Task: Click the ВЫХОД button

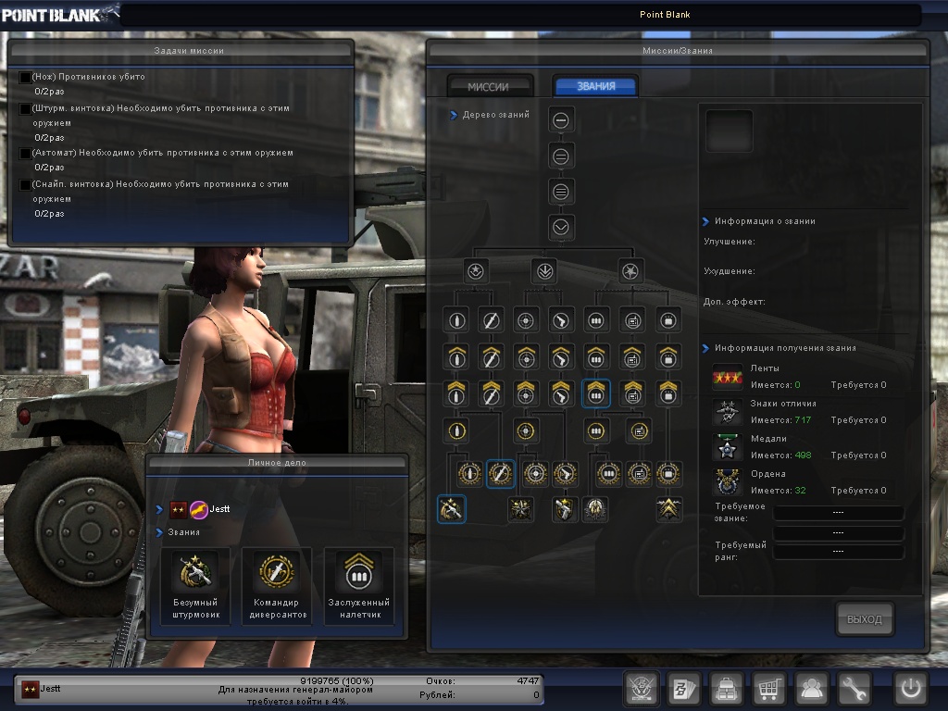Action: [x=865, y=619]
